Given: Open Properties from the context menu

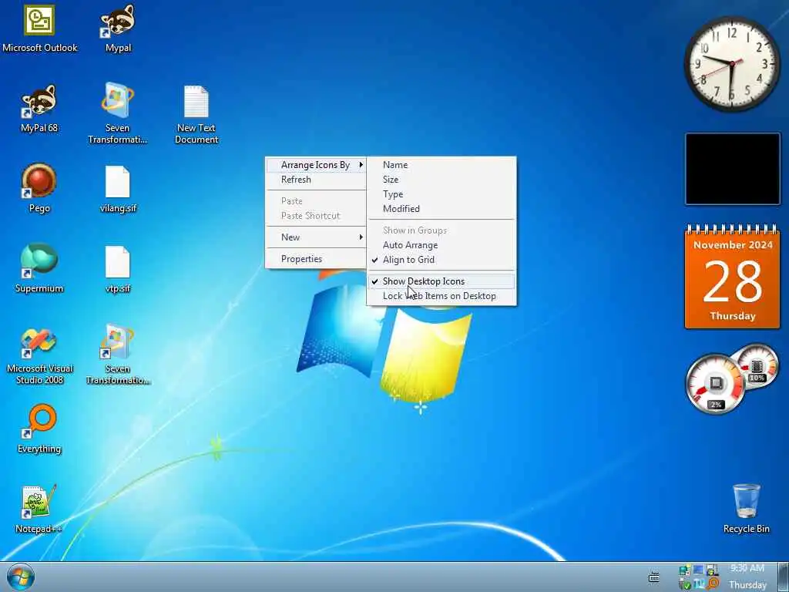Looking at the screenshot, I should (x=316, y=259).
